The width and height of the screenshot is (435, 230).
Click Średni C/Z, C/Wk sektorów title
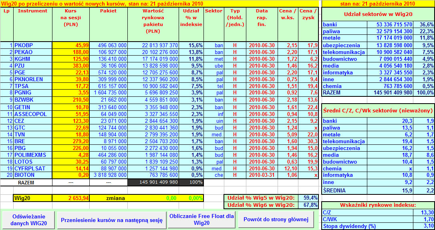378,110
